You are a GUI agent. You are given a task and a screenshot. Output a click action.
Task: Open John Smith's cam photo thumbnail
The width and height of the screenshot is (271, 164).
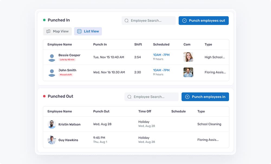(x=188, y=72)
